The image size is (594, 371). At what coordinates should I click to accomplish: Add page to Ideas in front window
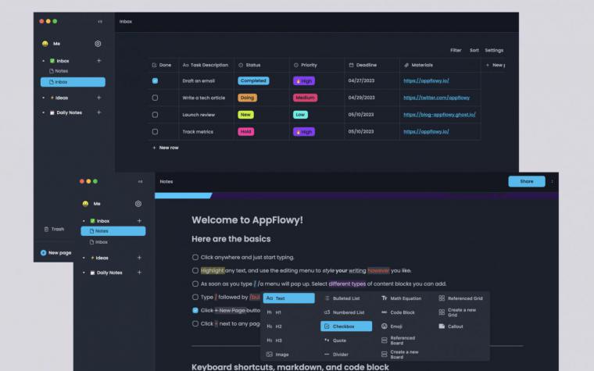pyautogui.click(x=139, y=258)
